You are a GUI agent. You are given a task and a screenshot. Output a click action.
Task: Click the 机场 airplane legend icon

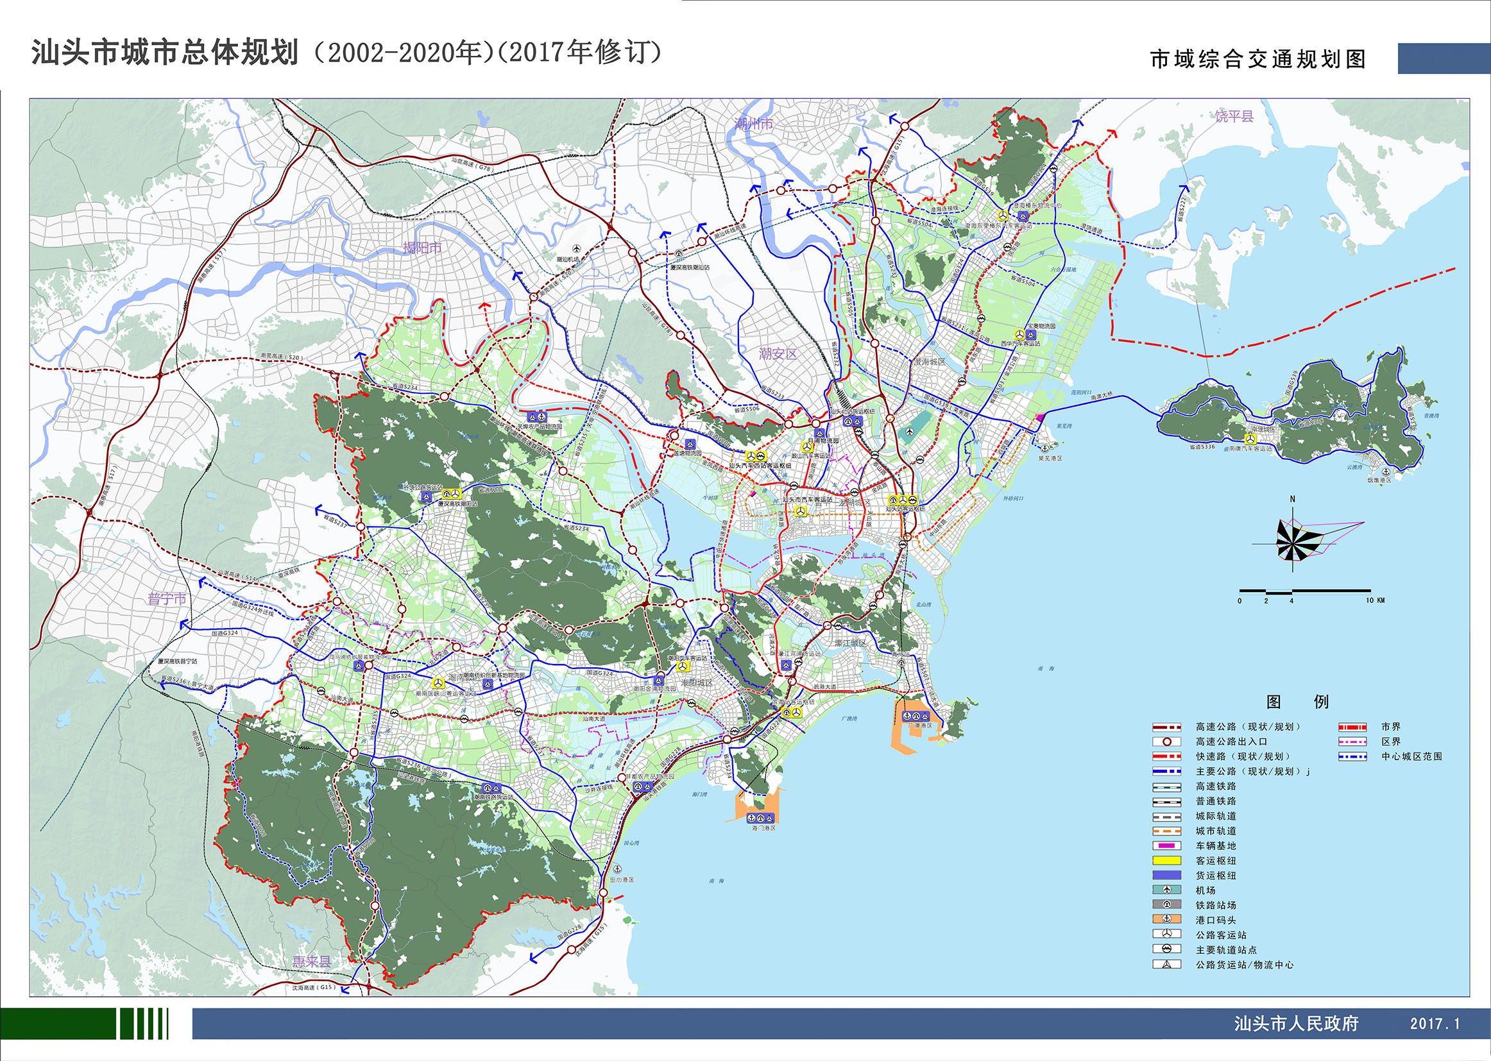(1166, 890)
